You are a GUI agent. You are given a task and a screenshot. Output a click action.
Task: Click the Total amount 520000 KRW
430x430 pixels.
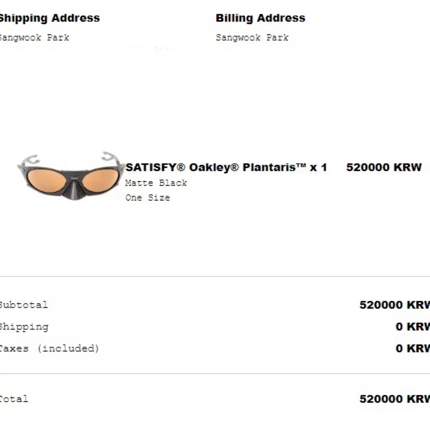click(x=394, y=399)
